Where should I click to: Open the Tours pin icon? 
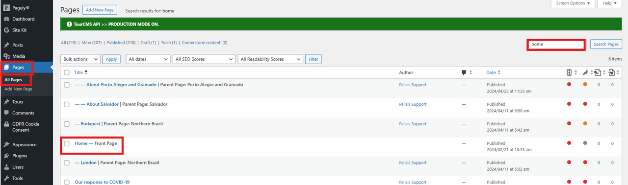[x=6, y=102]
